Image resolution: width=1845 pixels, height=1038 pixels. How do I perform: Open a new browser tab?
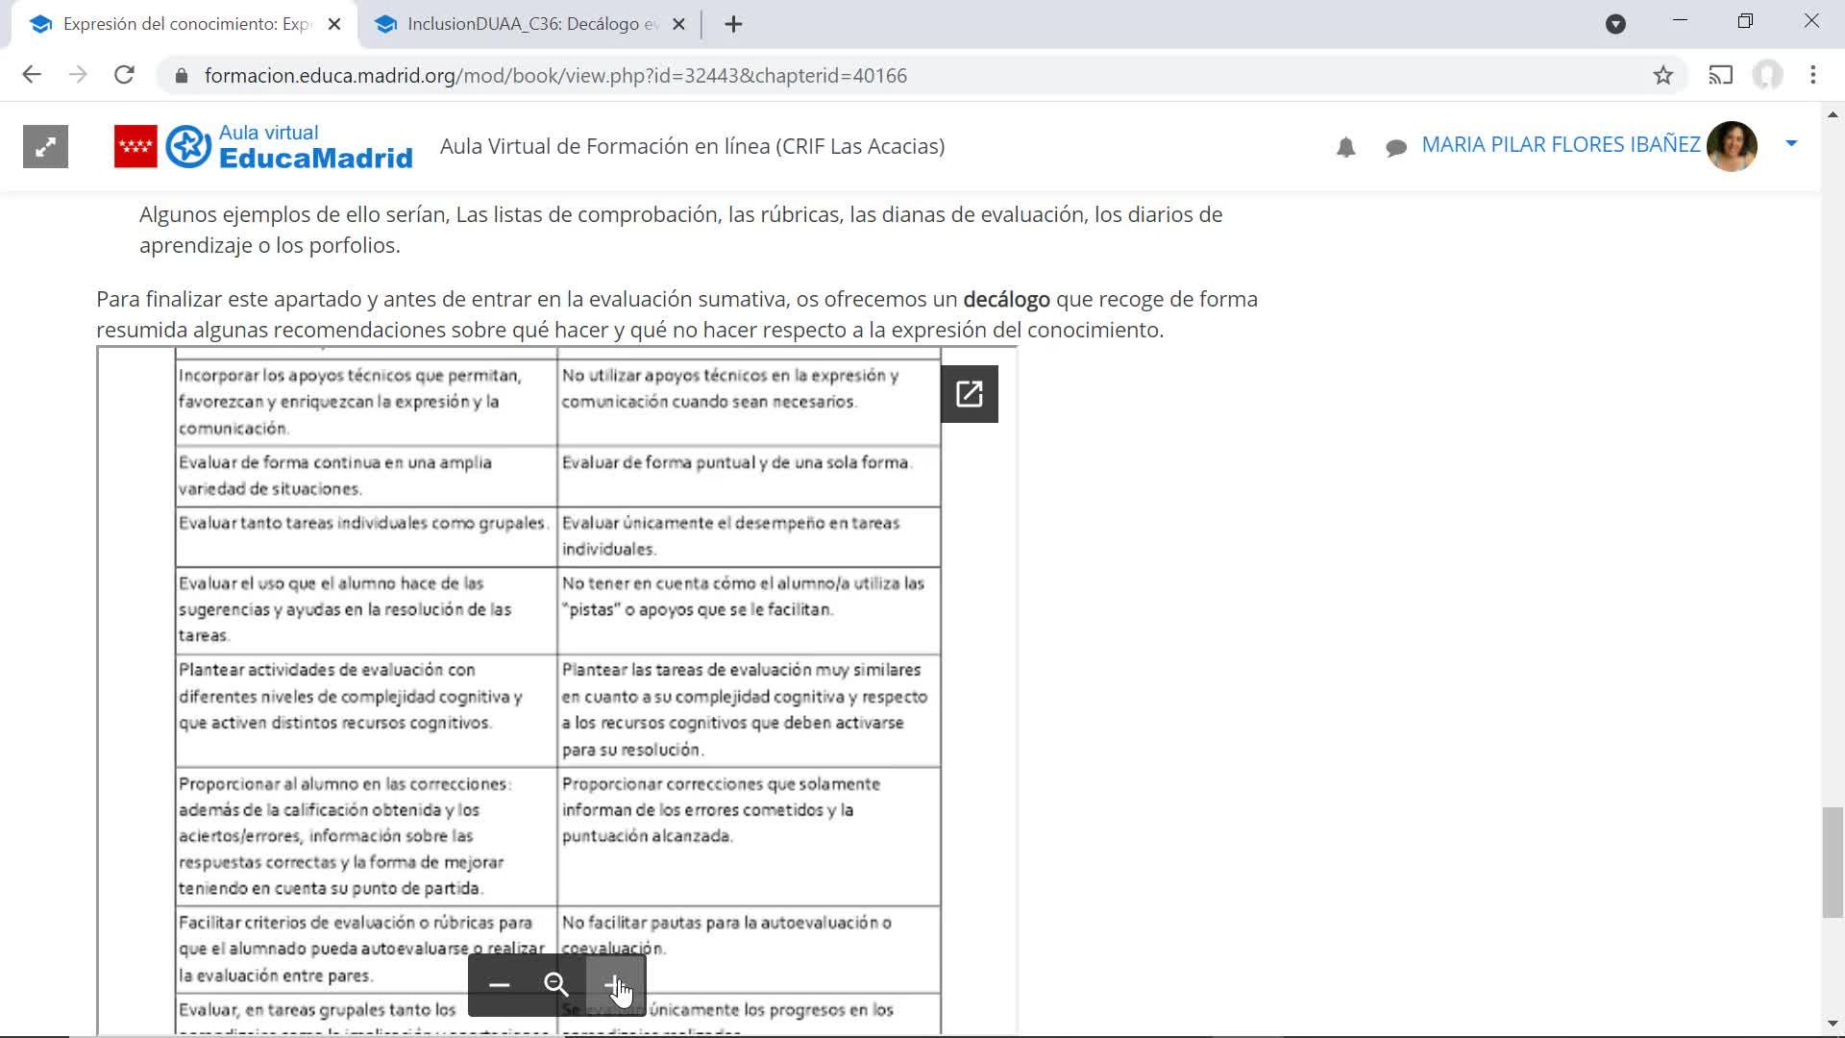733,24
